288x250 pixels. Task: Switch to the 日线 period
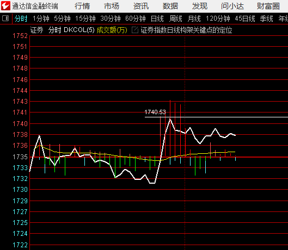pyautogui.click(x=157, y=18)
